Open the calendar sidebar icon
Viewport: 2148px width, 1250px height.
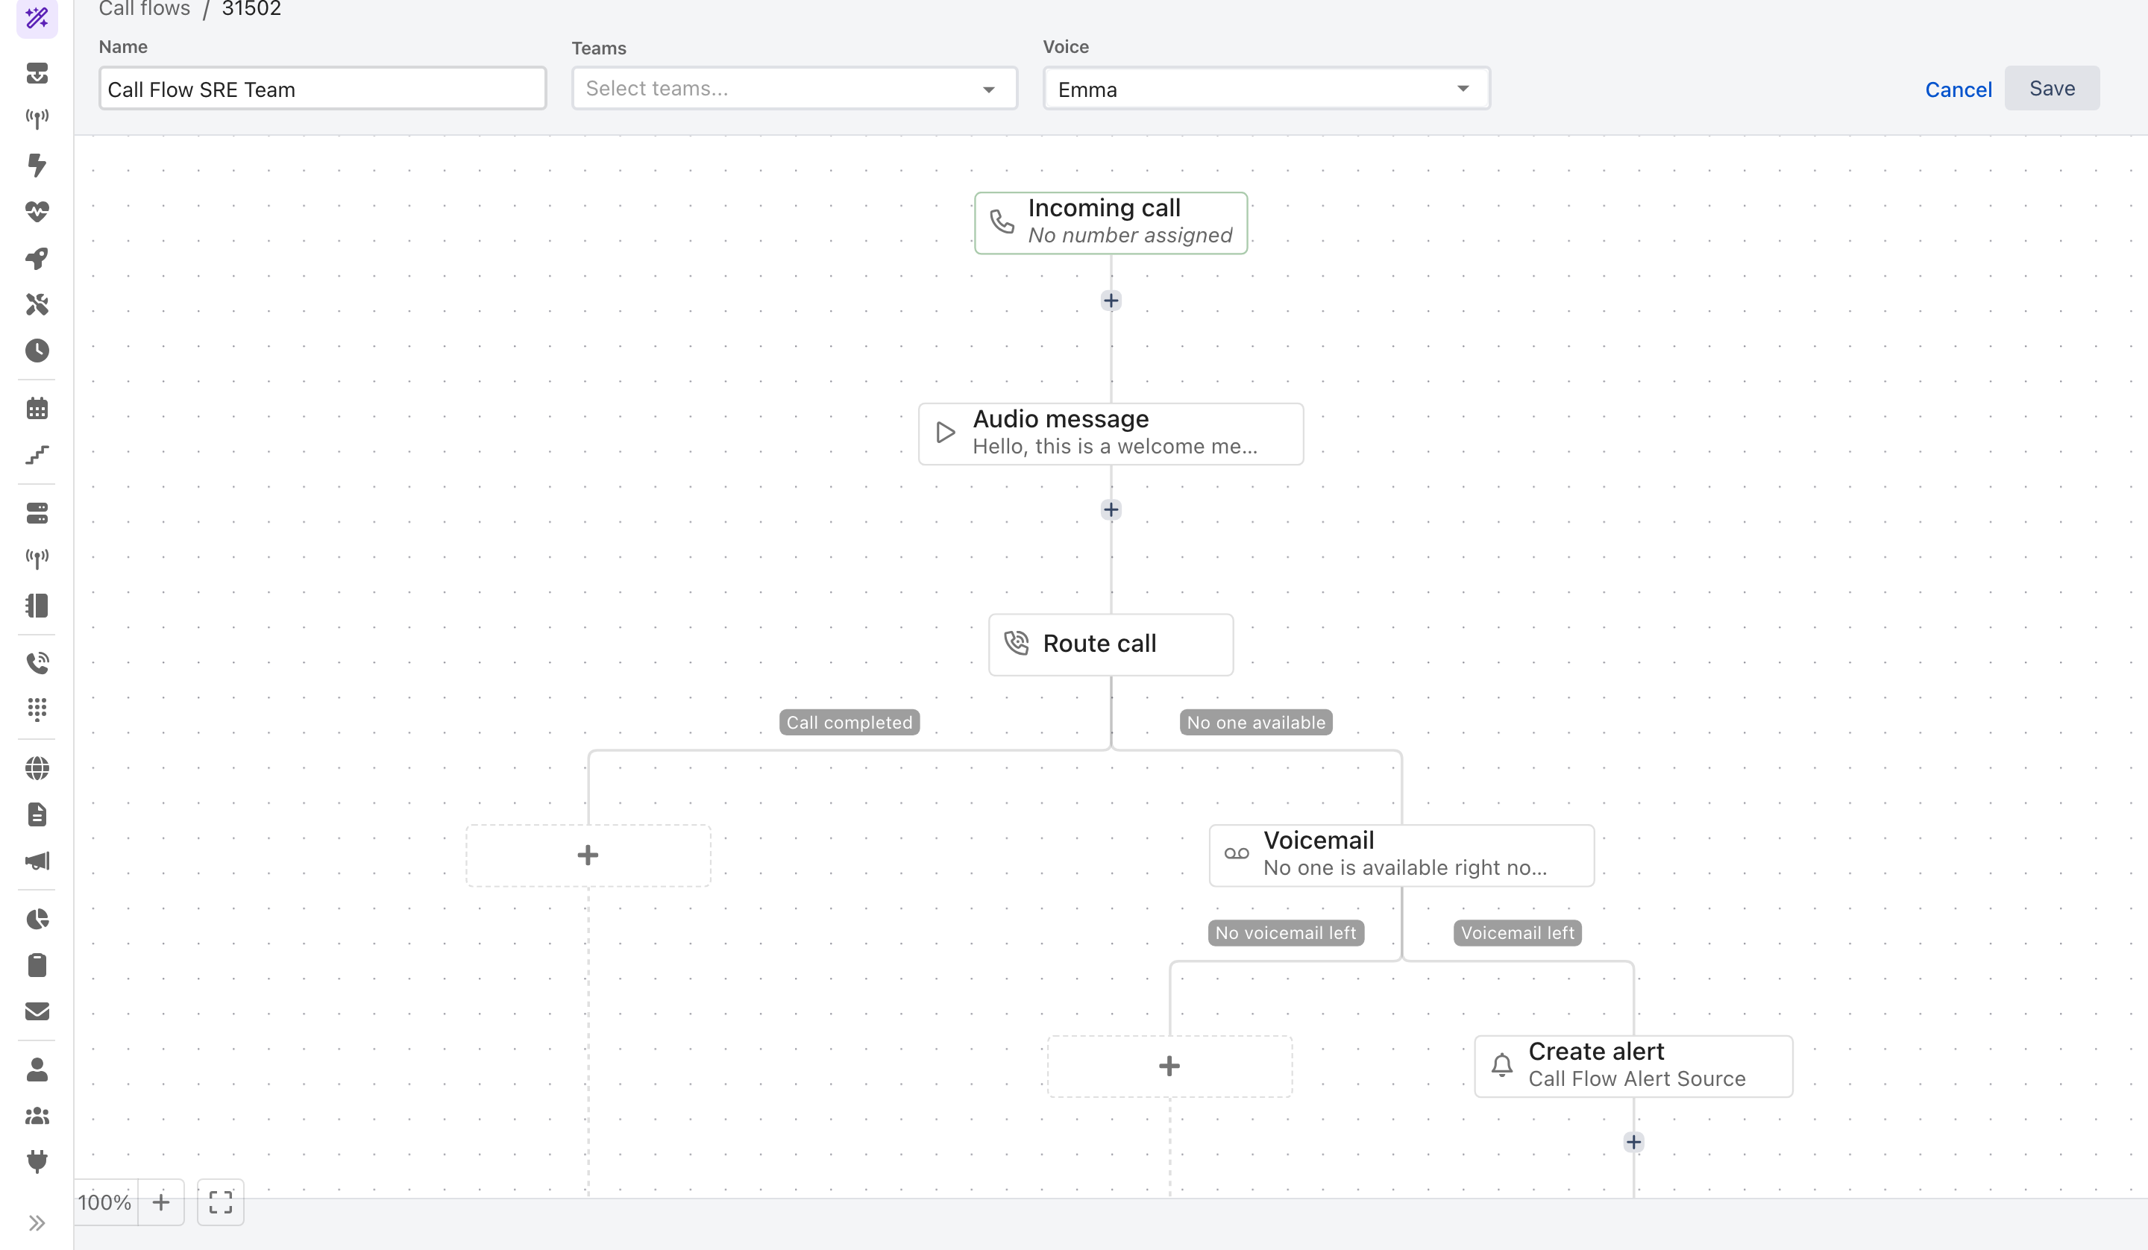click(x=37, y=409)
